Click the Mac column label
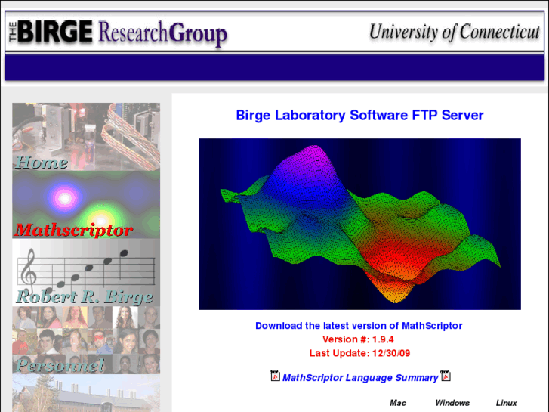This screenshot has height=412, width=549. (398, 403)
